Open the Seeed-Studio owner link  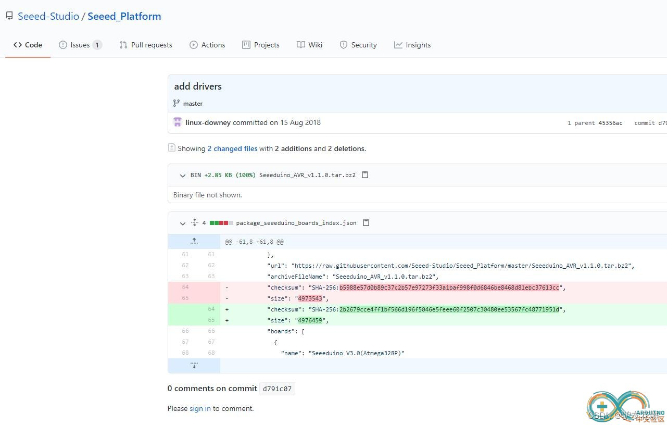48,16
